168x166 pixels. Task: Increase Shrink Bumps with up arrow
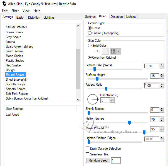click(162, 108)
